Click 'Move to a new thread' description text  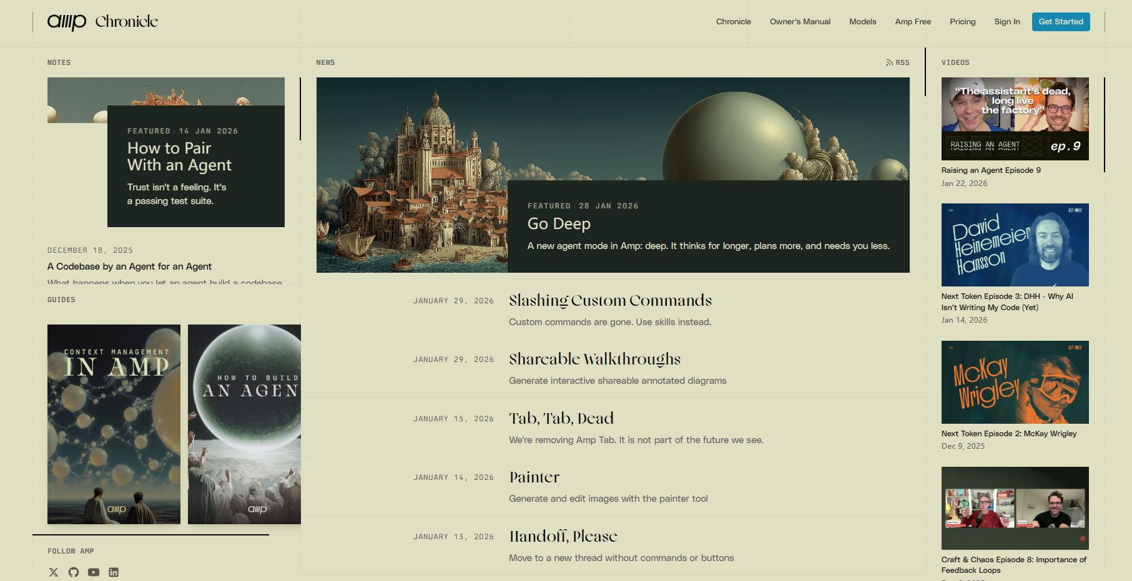click(621, 558)
